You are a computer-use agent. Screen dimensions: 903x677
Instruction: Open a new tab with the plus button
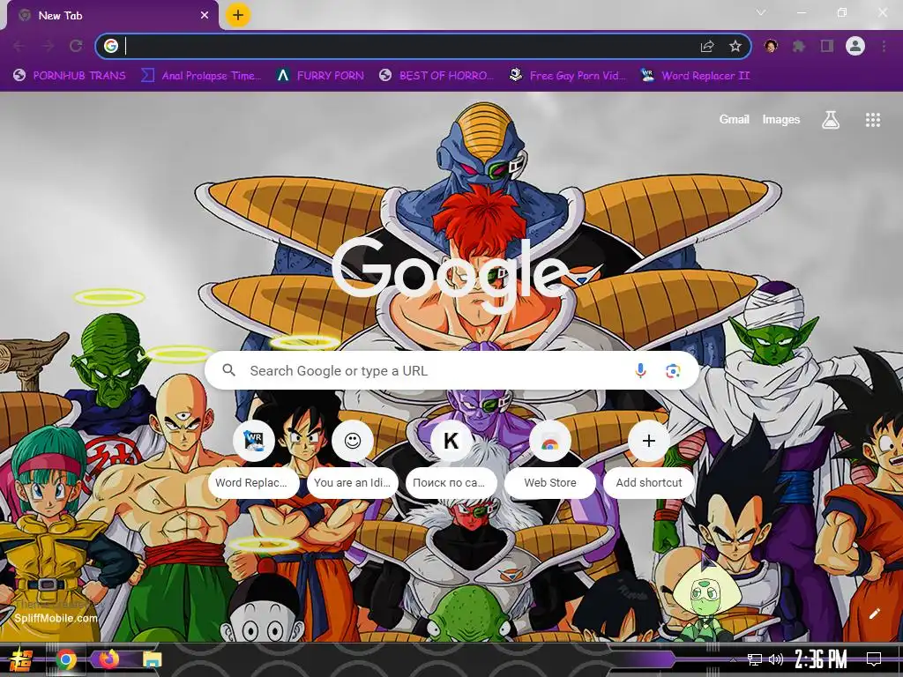click(x=238, y=15)
